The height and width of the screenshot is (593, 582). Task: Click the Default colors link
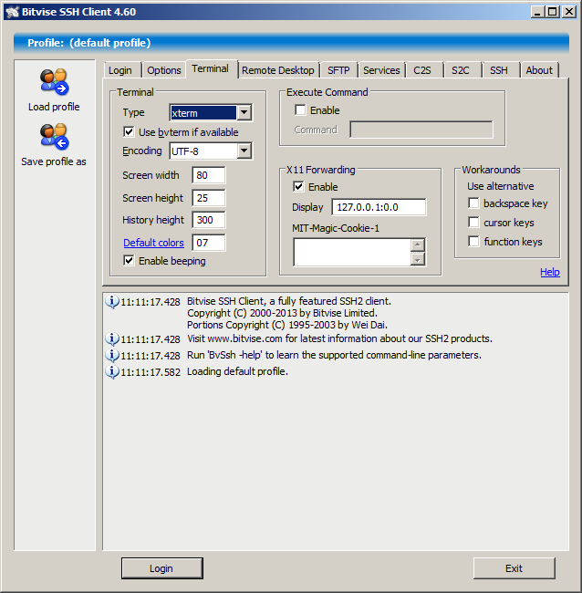[153, 243]
